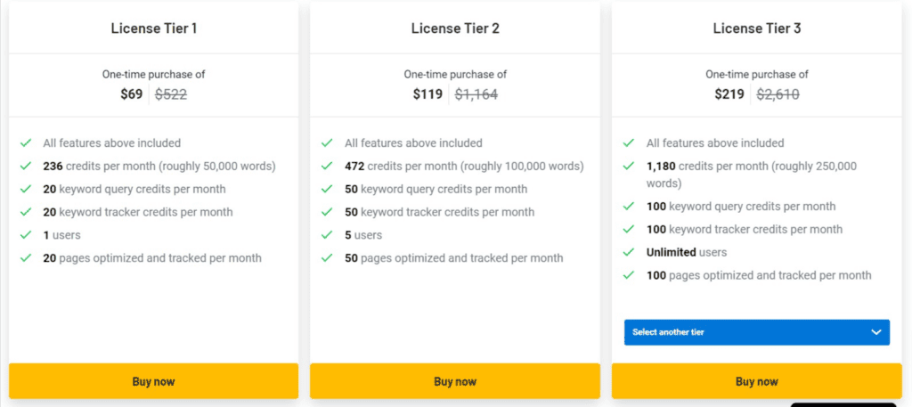Image resolution: width=912 pixels, height=407 pixels.
Task: Click checkmark beside 472 credits per month
Action: [x=328, y=166]
